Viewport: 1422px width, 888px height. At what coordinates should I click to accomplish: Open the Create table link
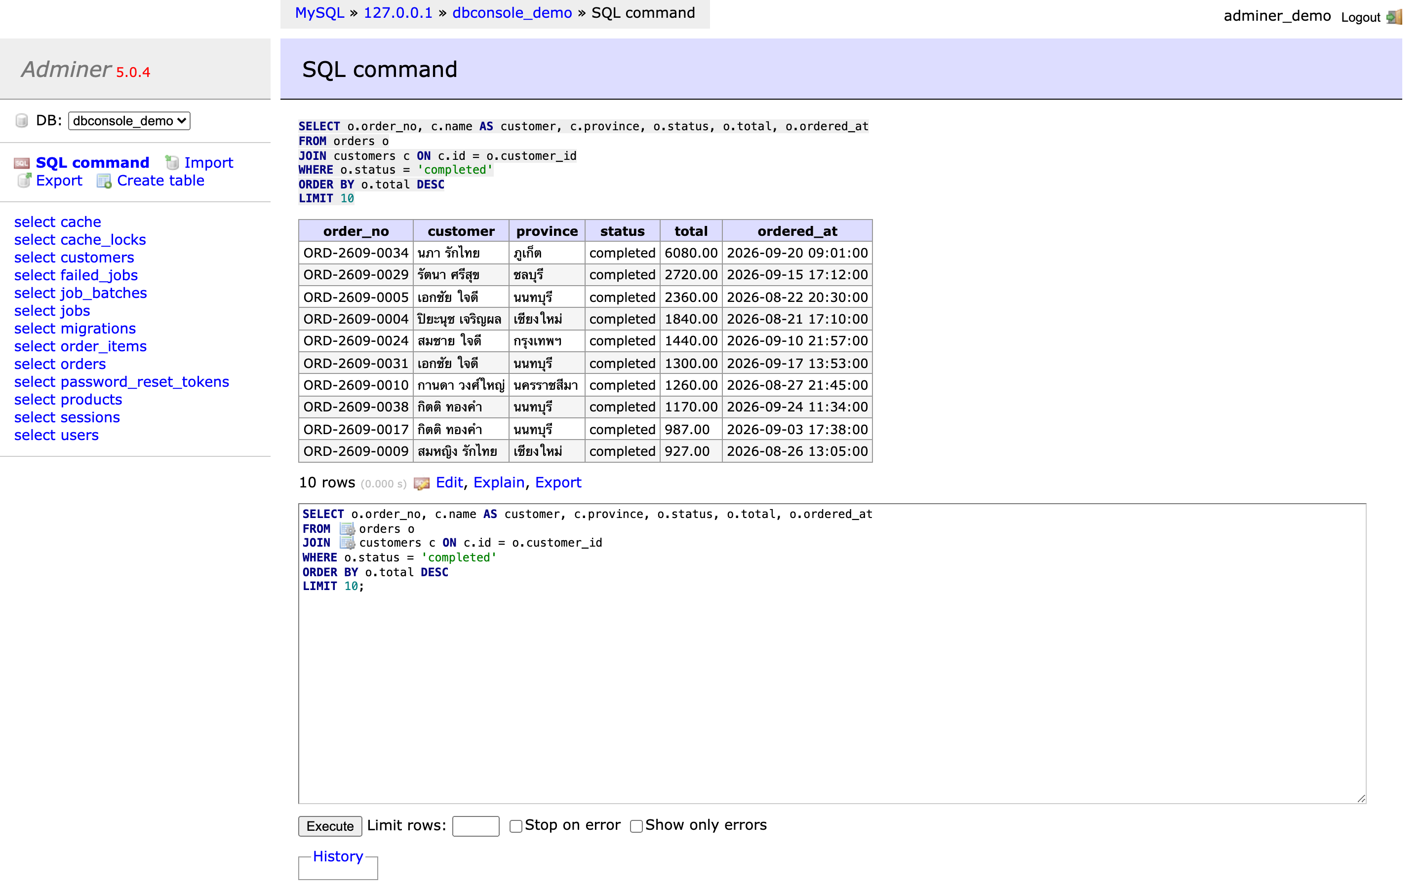(x=160, y=180)
